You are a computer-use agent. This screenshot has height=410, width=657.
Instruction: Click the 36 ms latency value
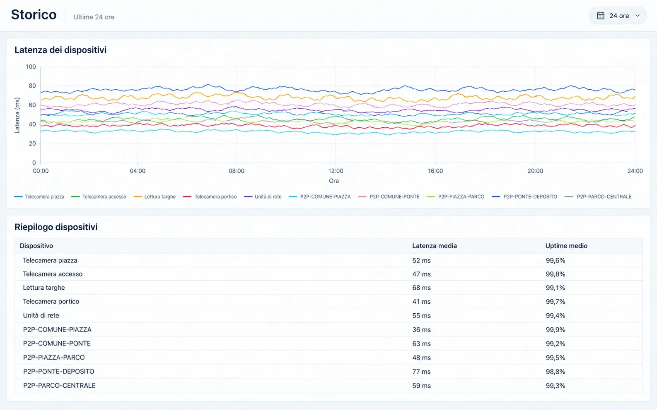tap(421, 330)
